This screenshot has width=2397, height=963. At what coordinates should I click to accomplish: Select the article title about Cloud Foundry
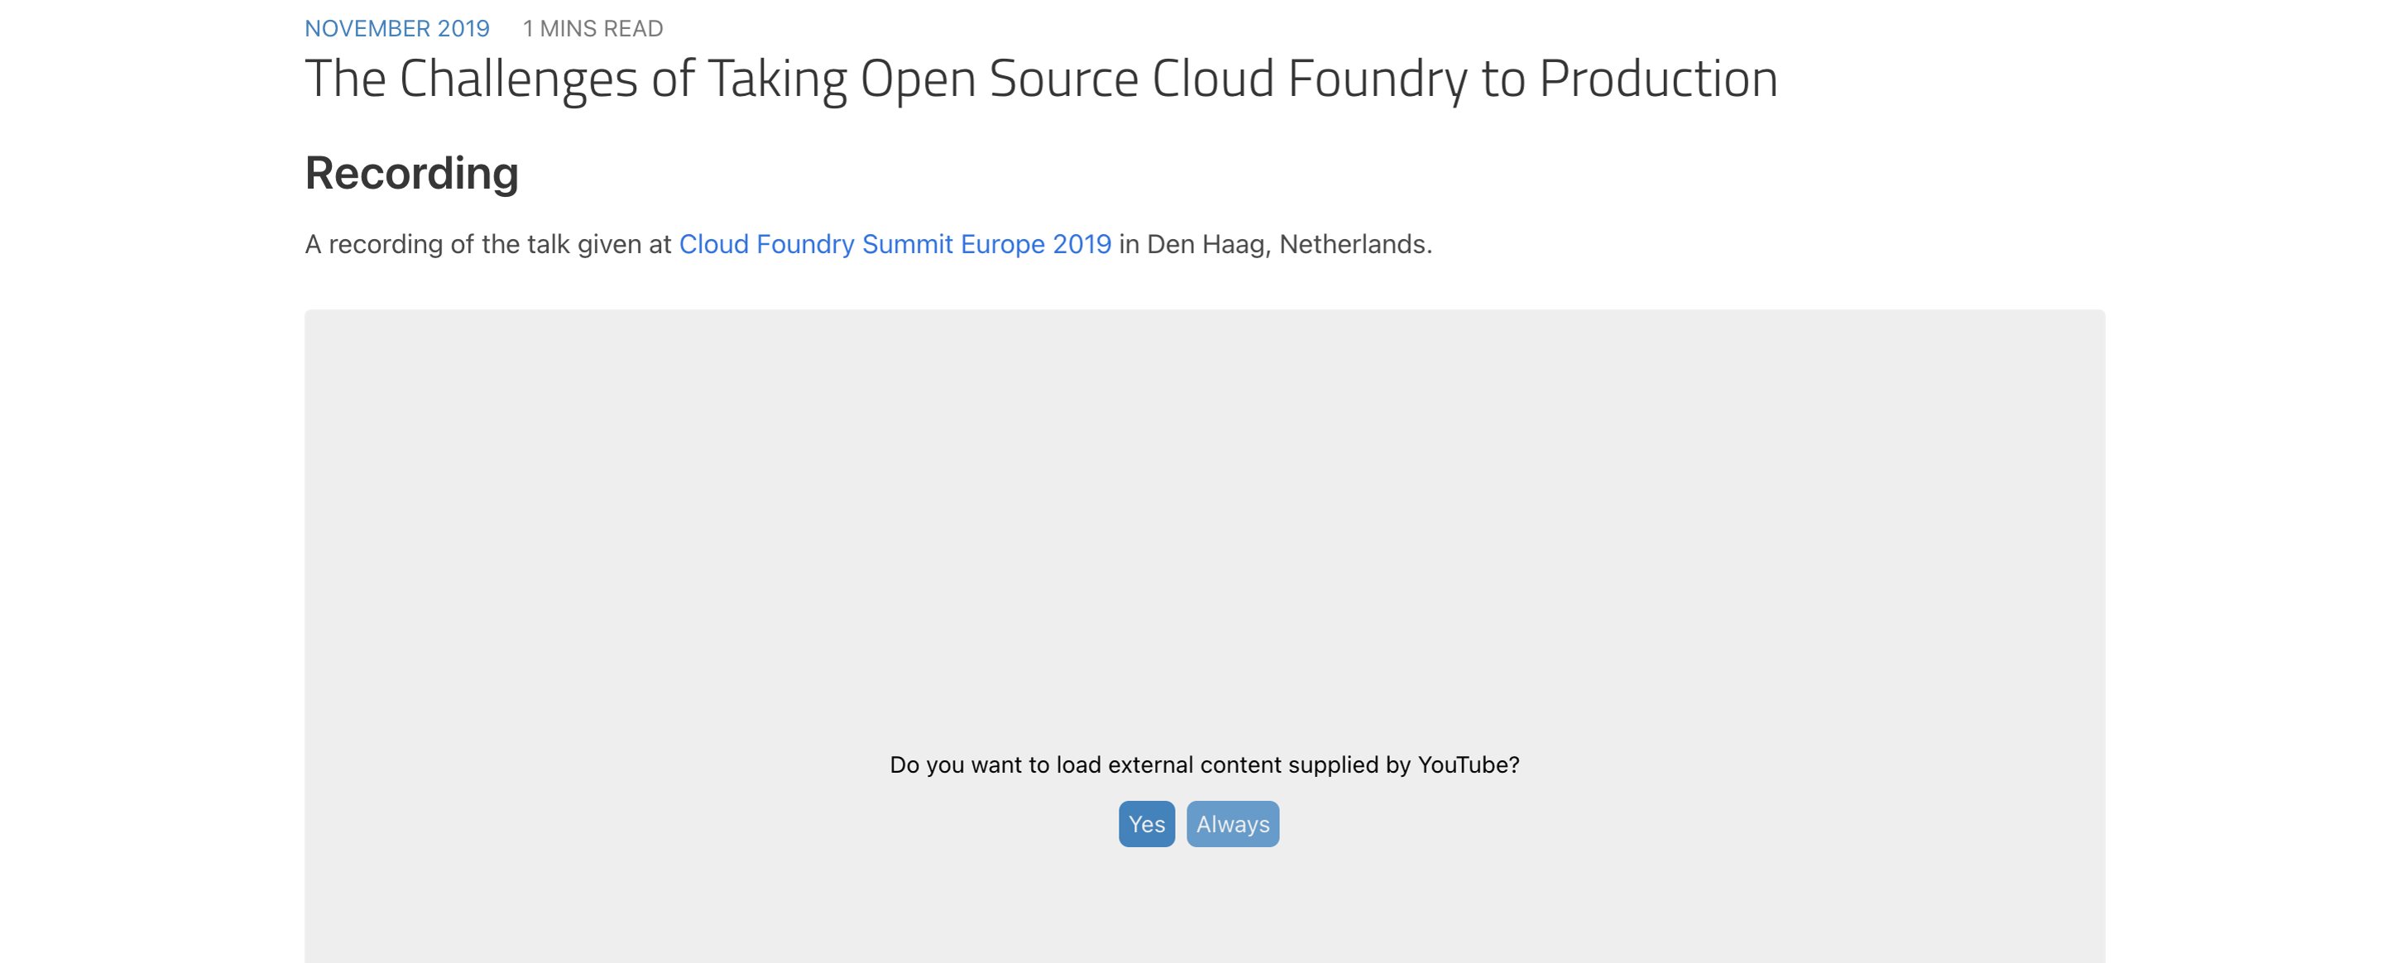tap(1040, 78)
